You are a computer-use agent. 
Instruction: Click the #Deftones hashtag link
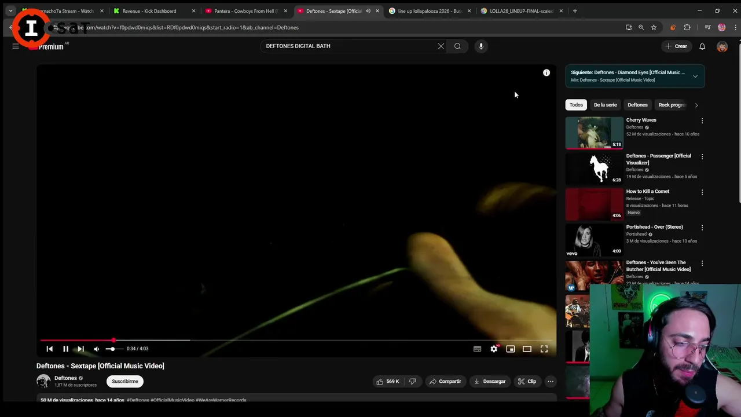coord(138,400)
